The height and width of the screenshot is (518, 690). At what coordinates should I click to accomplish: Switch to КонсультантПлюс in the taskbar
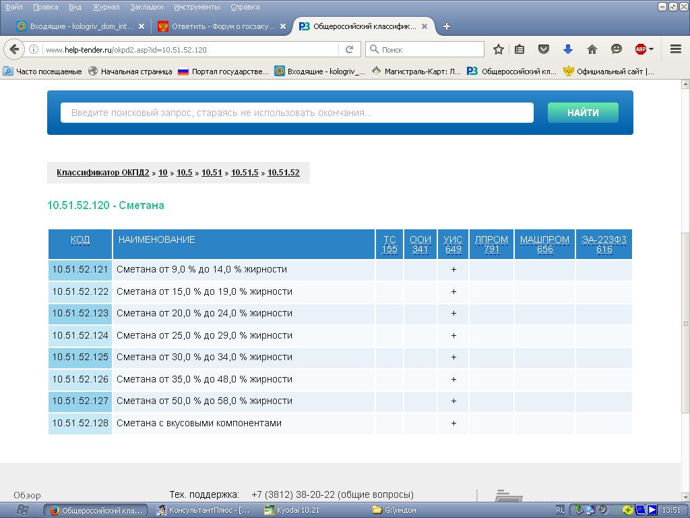click(x=203, y=510)
